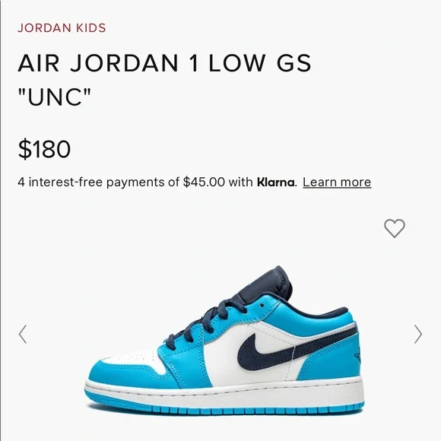Open Klarna's Learn more link
The image size is (441, 441).
[337, 182]
